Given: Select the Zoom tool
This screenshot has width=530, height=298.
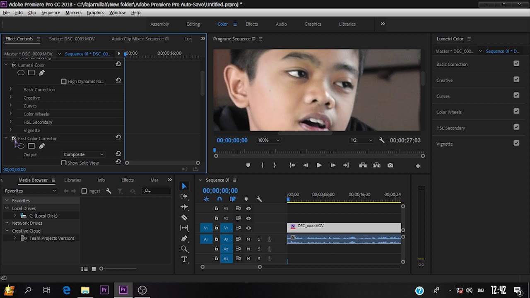Looking at the screenshot, I should pos(184,249).
